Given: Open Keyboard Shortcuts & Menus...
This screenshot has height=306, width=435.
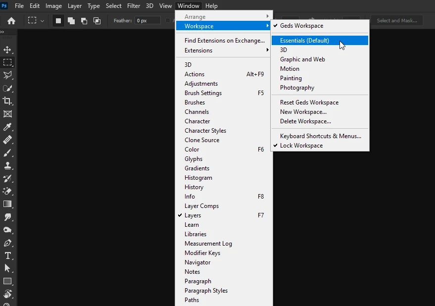Looking at the screenshot, I should click(x=320, y=136).
